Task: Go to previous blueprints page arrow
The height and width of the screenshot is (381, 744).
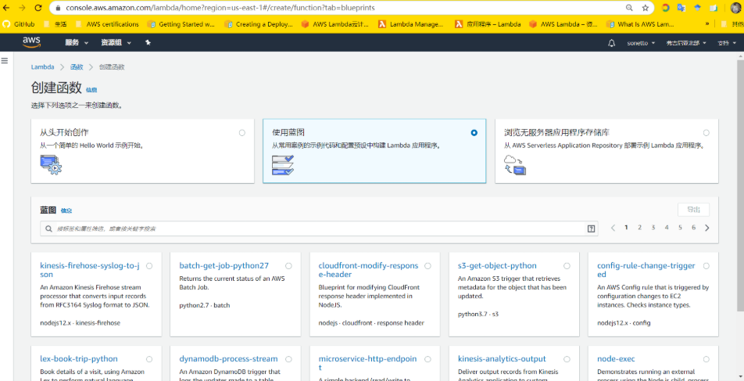Action: pos(613,228)
